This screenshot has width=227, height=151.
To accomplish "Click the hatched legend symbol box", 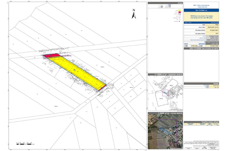I will pos(180,14).
